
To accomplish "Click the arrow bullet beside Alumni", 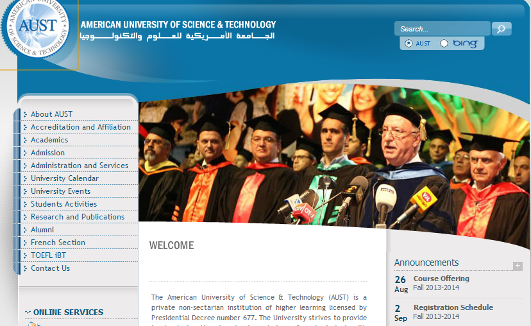I will click(x=25, y=230).
